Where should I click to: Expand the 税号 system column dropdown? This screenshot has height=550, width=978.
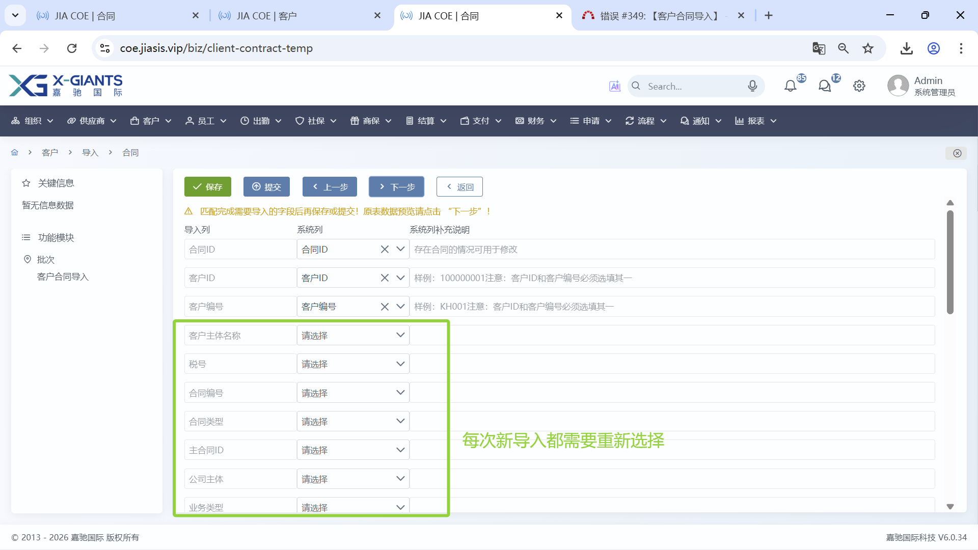point(352,364)
